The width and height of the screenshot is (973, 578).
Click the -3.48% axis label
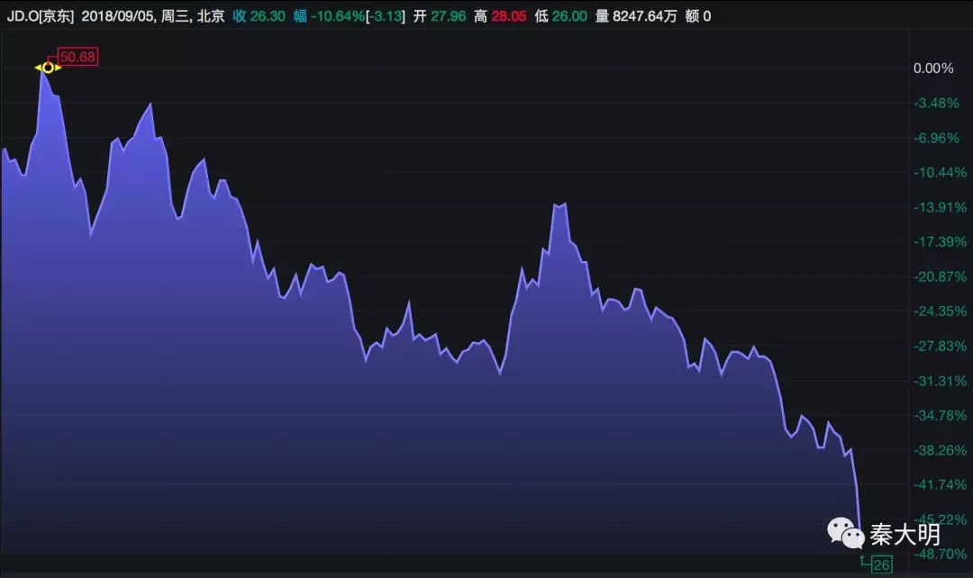[936, 103]
